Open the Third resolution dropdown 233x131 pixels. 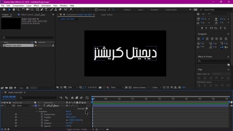click(x=117, y=87)
